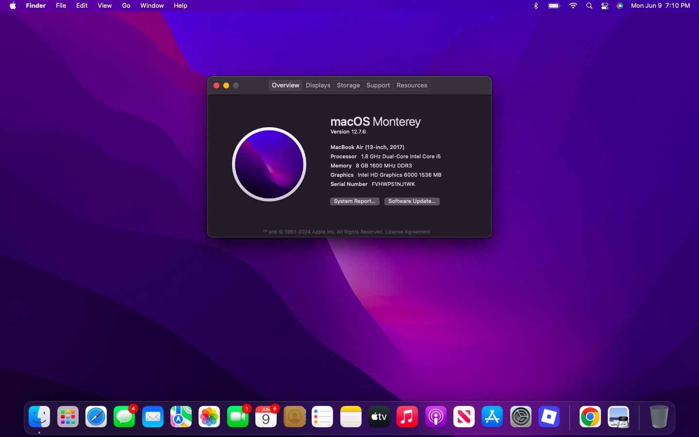Open Podcasts app in the dock

point(436,417)
